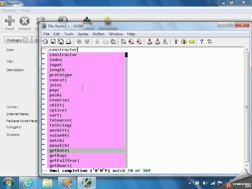Launch Internet Explorer from the taskbar
252x189 pixels.
point(28,183)
